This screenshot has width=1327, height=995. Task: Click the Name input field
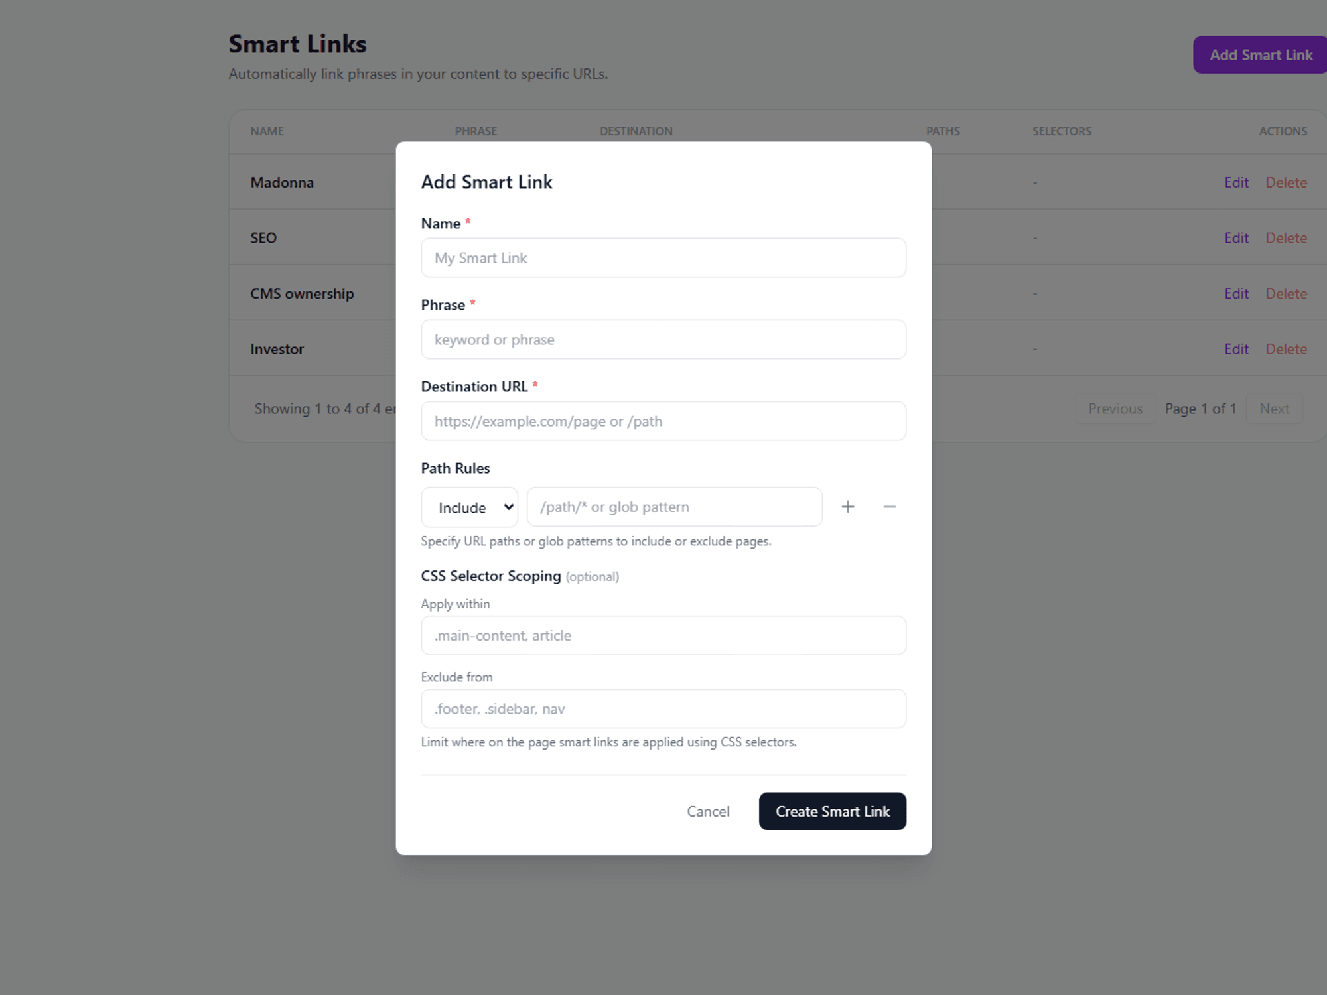(663, 257)
